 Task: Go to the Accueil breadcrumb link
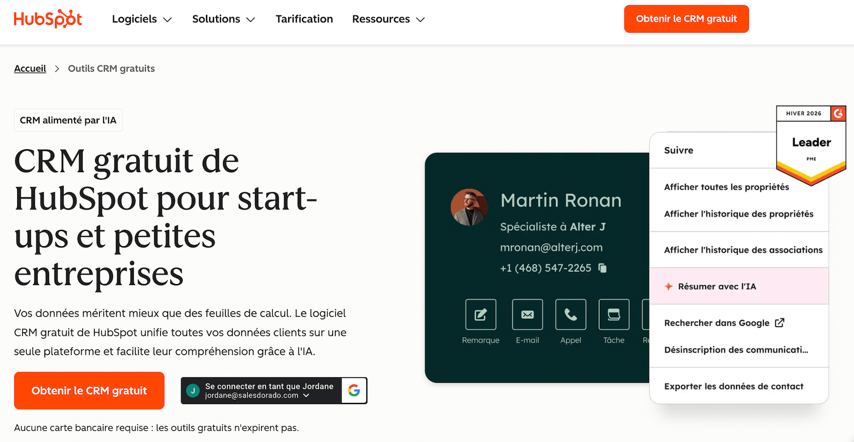coord(30,68)
